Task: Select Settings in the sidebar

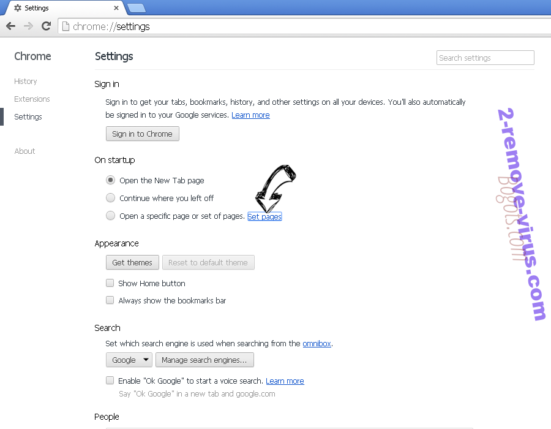Action: tap(28, 116)
